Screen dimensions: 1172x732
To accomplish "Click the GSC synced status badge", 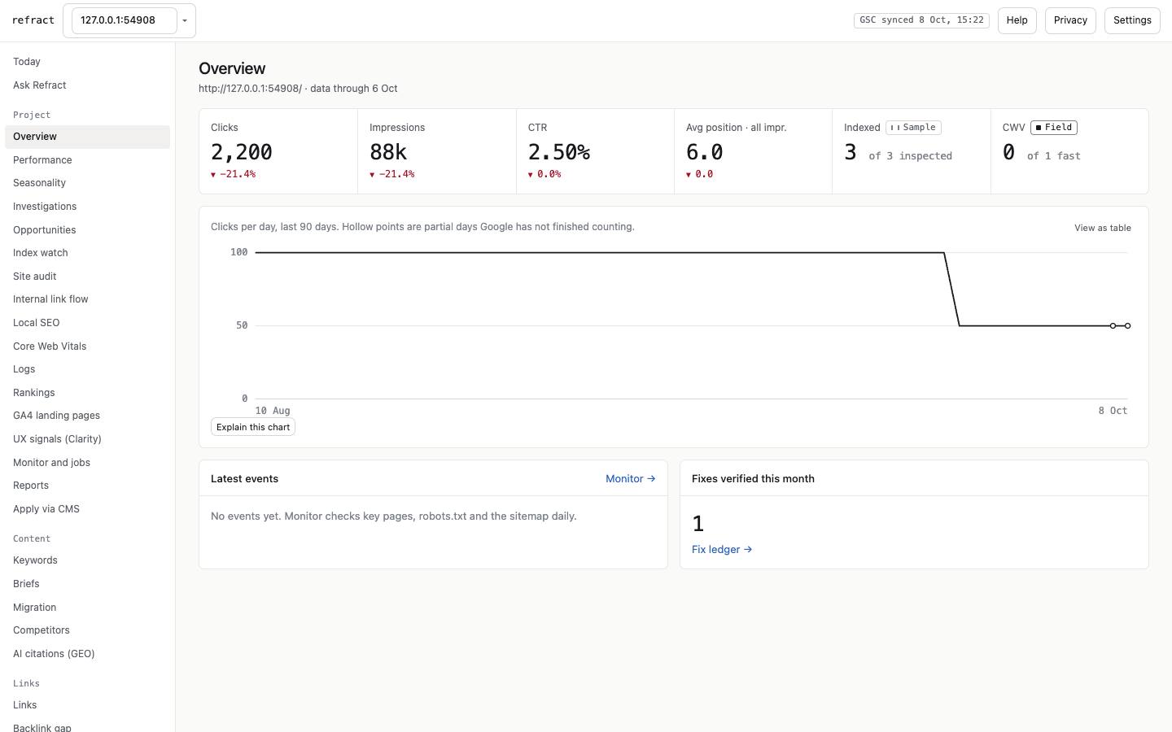I will tap(921, 20).
